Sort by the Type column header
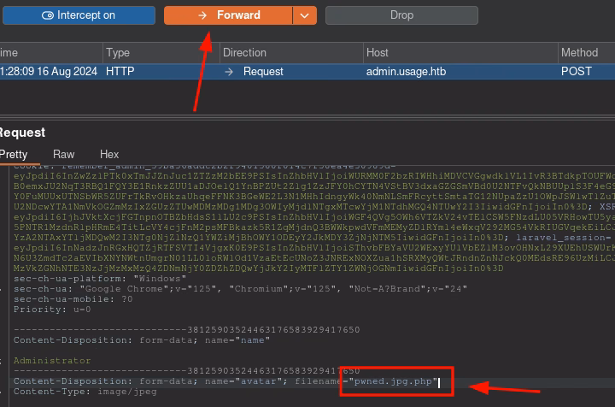615x407 pixels. pos(161,53)
